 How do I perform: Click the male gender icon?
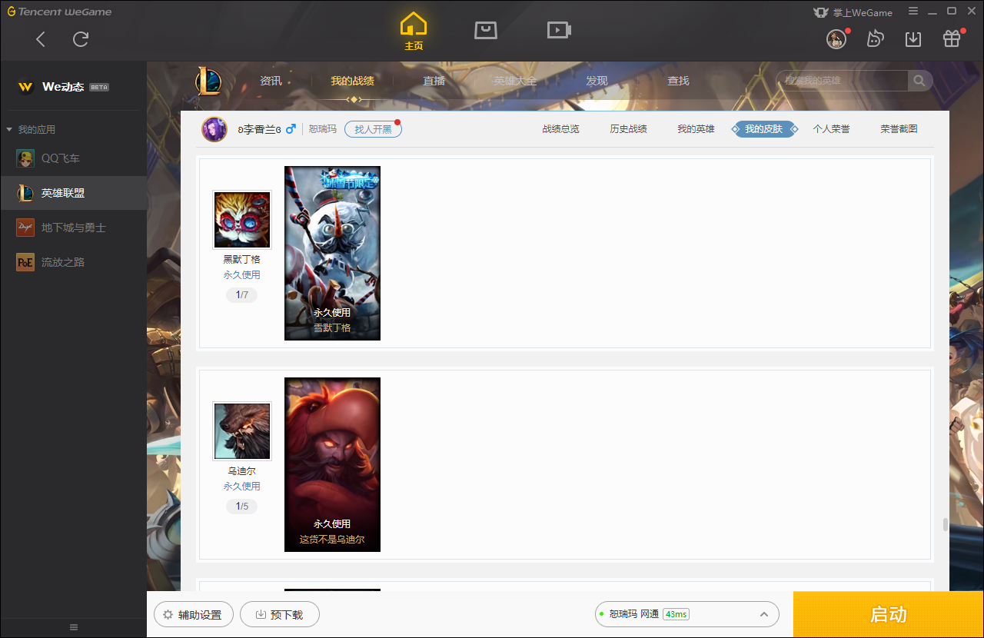point(290,129)
